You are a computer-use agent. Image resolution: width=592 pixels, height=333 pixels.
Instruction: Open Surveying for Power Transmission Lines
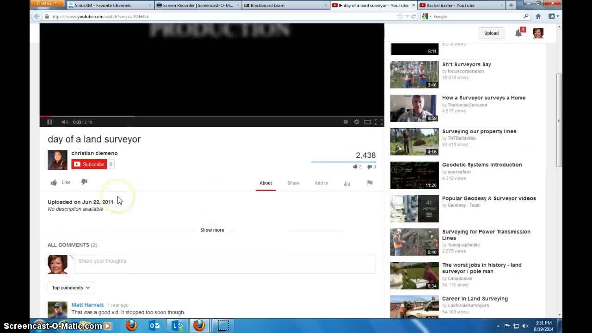(x=486, y=234)
